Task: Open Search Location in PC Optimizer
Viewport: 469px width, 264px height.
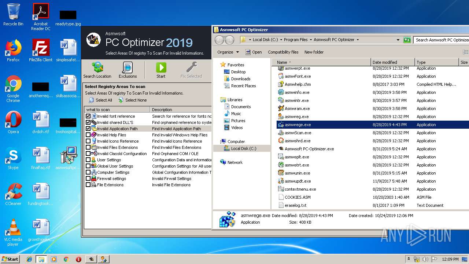Action: pos(97,70)
